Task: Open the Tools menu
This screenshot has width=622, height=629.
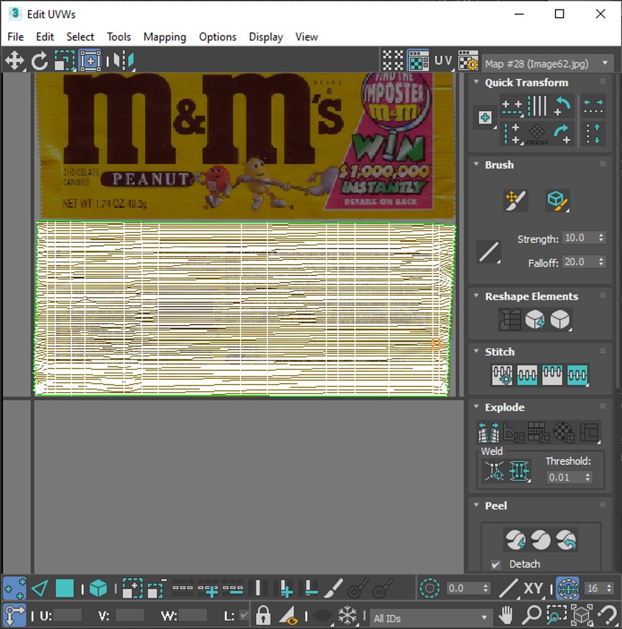Action: (119, 37)
